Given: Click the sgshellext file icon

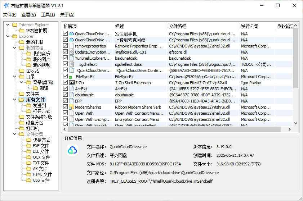Looking at the screenshot, I should pyautogui.click(x=72, y=64).
